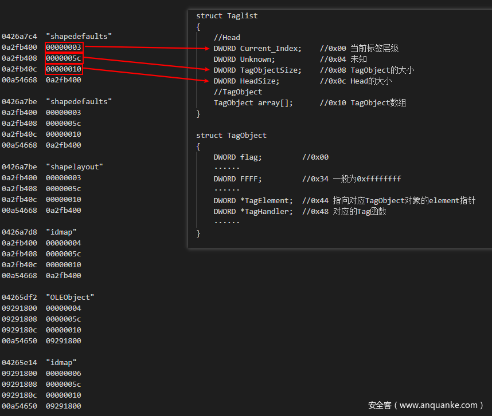This screenshot has height=416, width=492.
Task: Click the DWORD flag field line
Action: click(237, 157)
